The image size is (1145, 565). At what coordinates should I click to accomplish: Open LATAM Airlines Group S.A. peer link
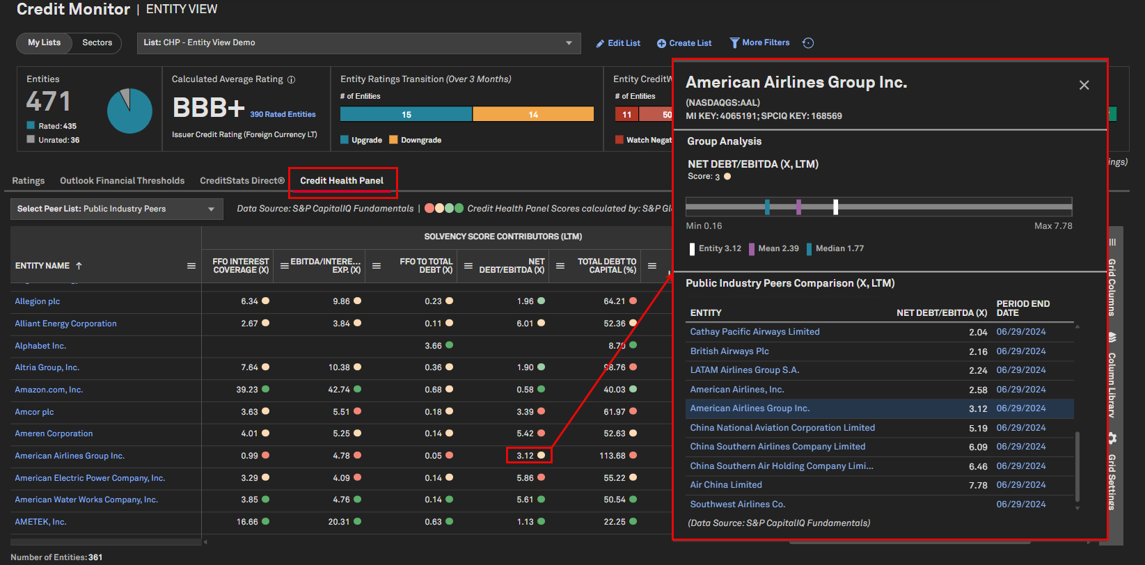point(745,370)
